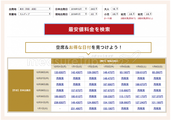Open the 101,190円 fare link
This screenshot has height=120, width=171.
(x=157, y=102)
